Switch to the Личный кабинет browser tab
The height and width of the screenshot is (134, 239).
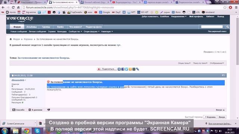tap(94, 2)
